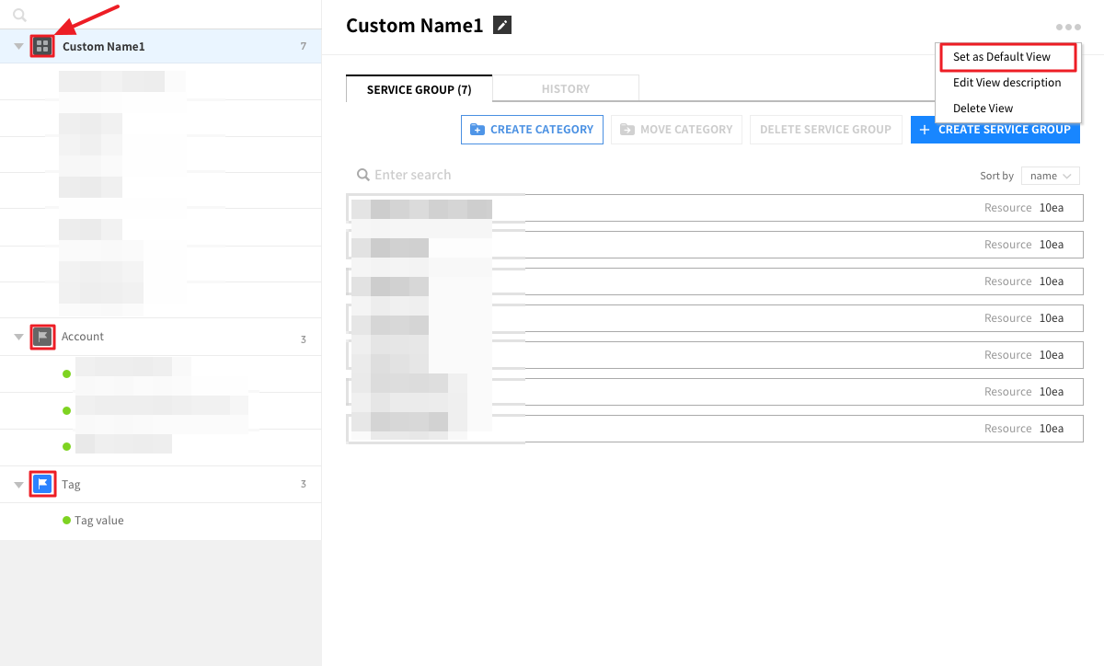Select the Tag value tree item
1104x666 pixels.
click(x=99, y=521)
